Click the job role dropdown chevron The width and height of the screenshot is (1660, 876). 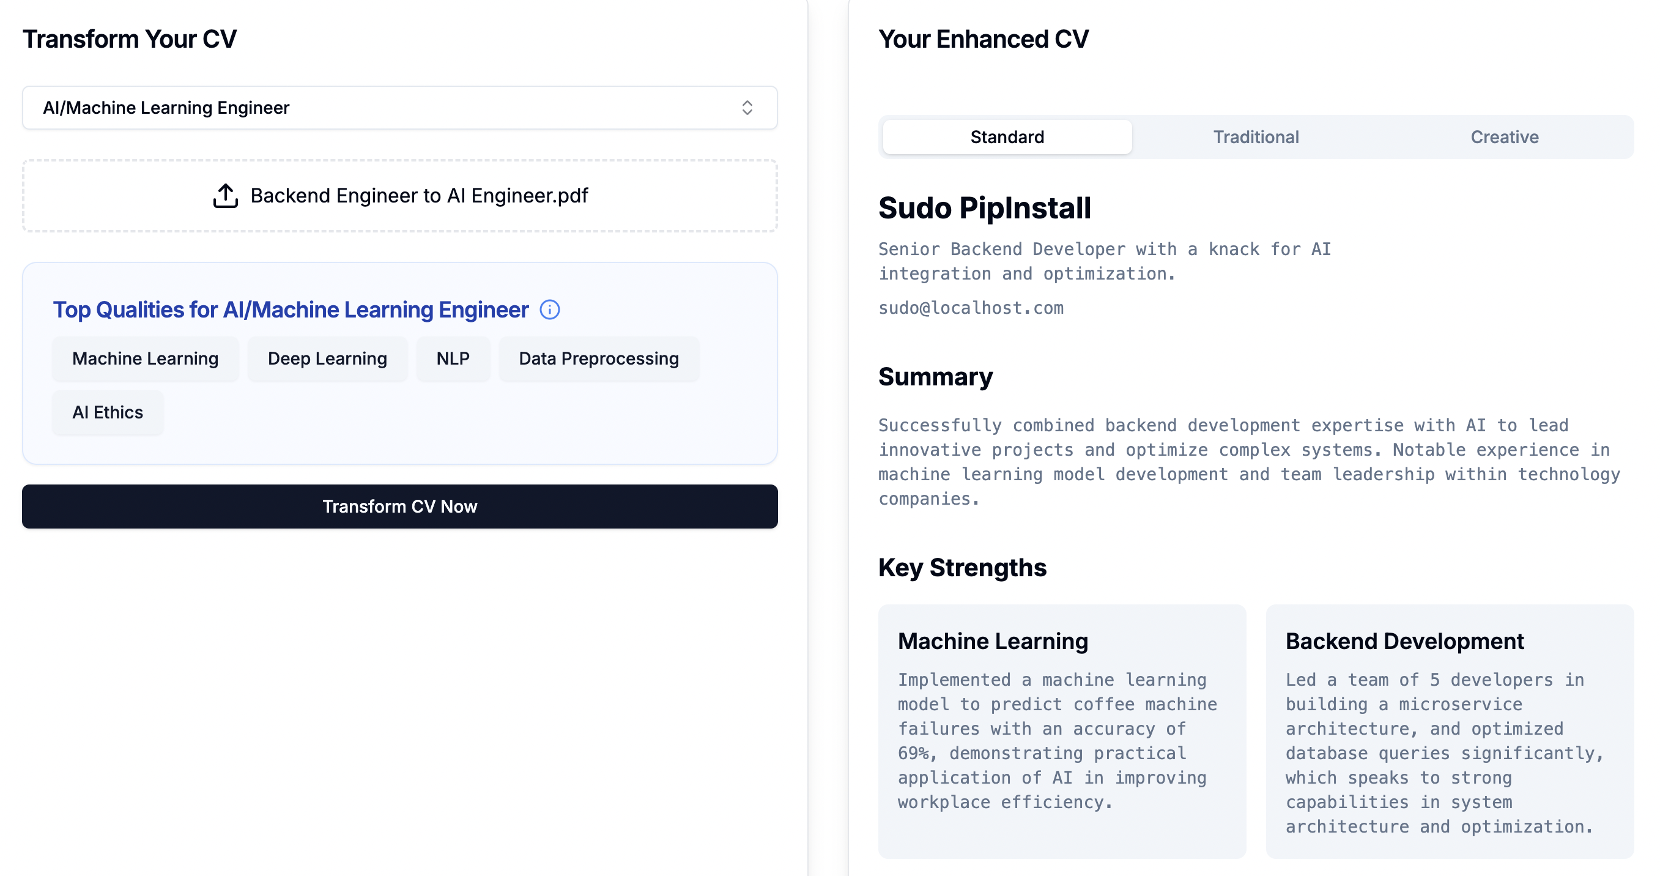[x=747, y=108]
